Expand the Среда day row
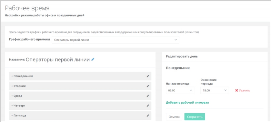Viewport: 271px width, 122px height. (x=80, y=96)
